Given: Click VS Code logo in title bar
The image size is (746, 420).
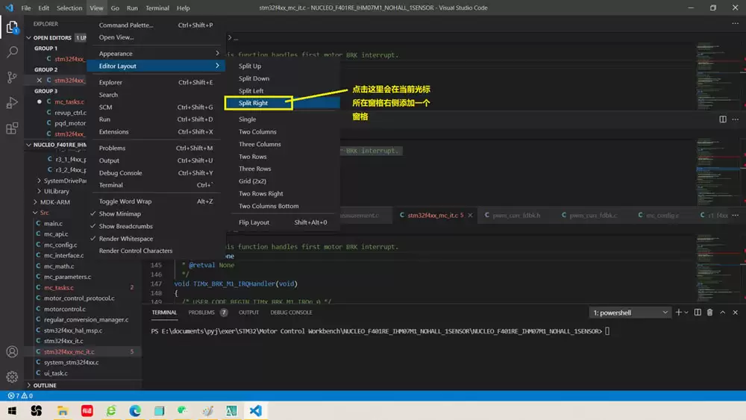Looking at the screenshot, I should pos(10,7).
